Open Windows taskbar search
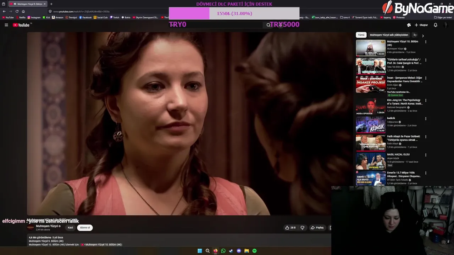Viewport: 454px width, 255px height. click(207, 251)
